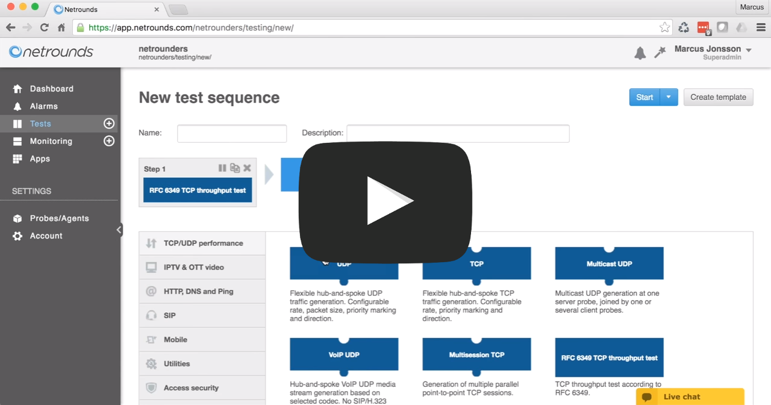771x405 pixels.
Task: Click the TCP/UDP performance arrows icon
Action: 151,243
